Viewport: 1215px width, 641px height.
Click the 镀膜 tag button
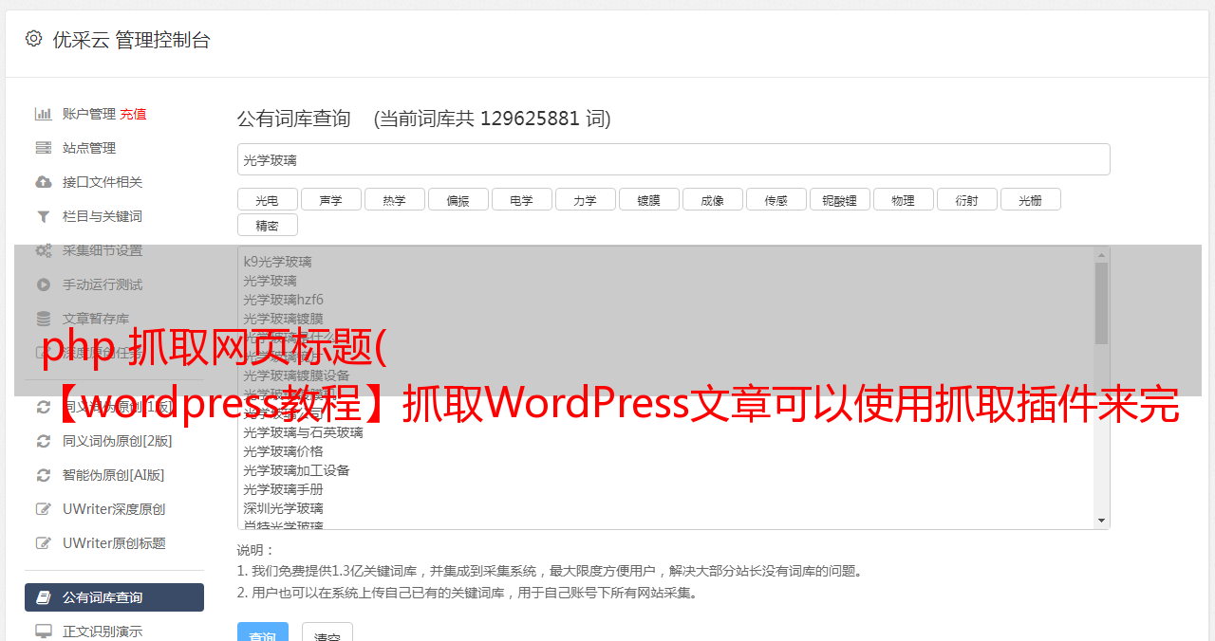[x=648, y=200]
